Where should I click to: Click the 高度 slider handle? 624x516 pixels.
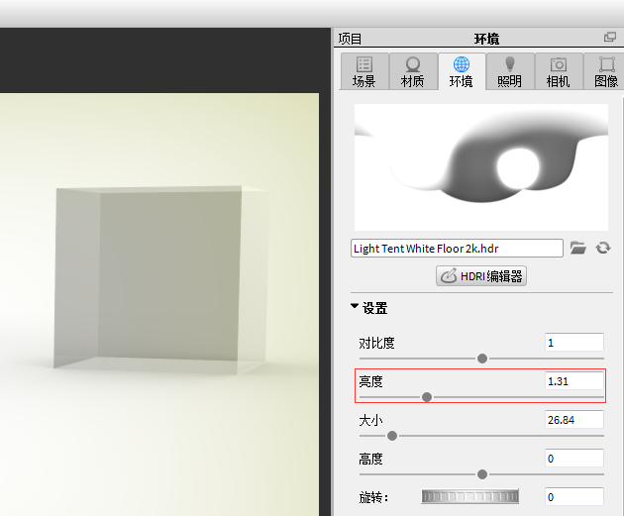(x=482, y=474)
